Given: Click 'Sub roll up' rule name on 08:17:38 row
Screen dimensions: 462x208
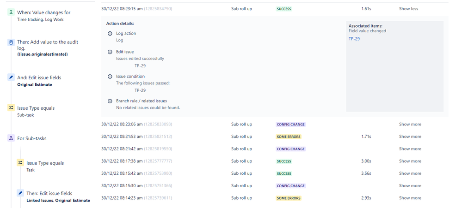Looking at the screenshot, I should click(x=241, y=161).
